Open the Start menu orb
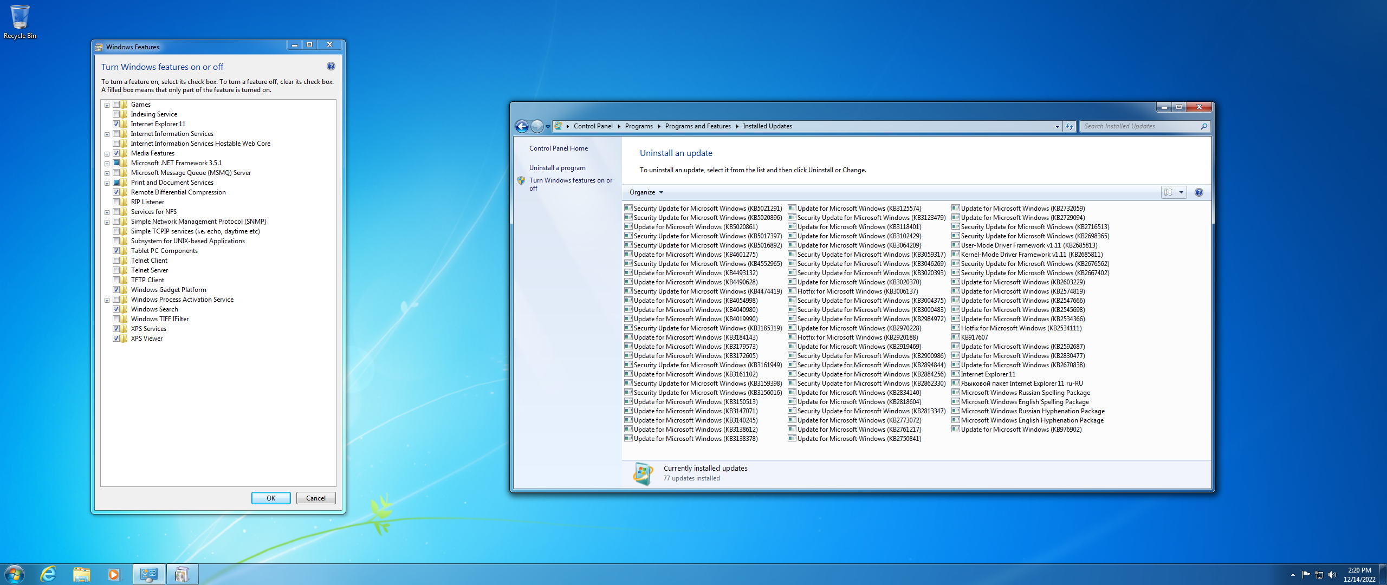 (x=15, y=574)
